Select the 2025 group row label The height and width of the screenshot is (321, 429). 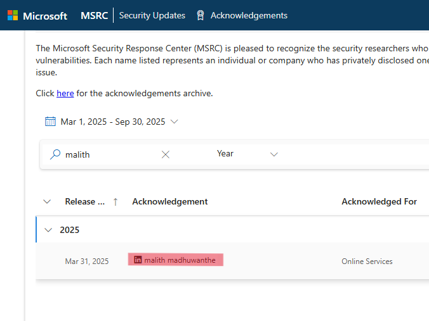(x=70, y=230)
